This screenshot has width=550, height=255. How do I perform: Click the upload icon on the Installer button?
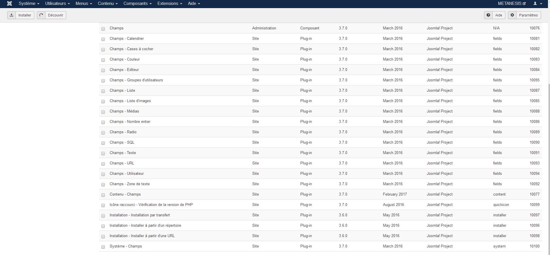12,15
